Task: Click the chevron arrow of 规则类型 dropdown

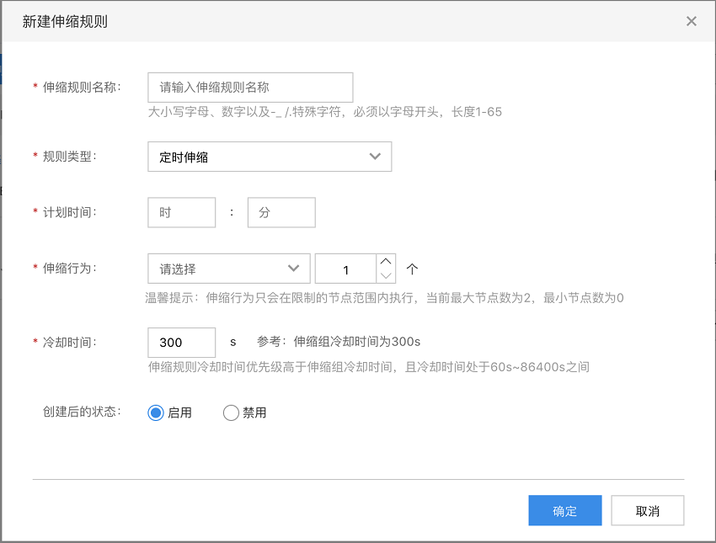Action: (375, 157)
